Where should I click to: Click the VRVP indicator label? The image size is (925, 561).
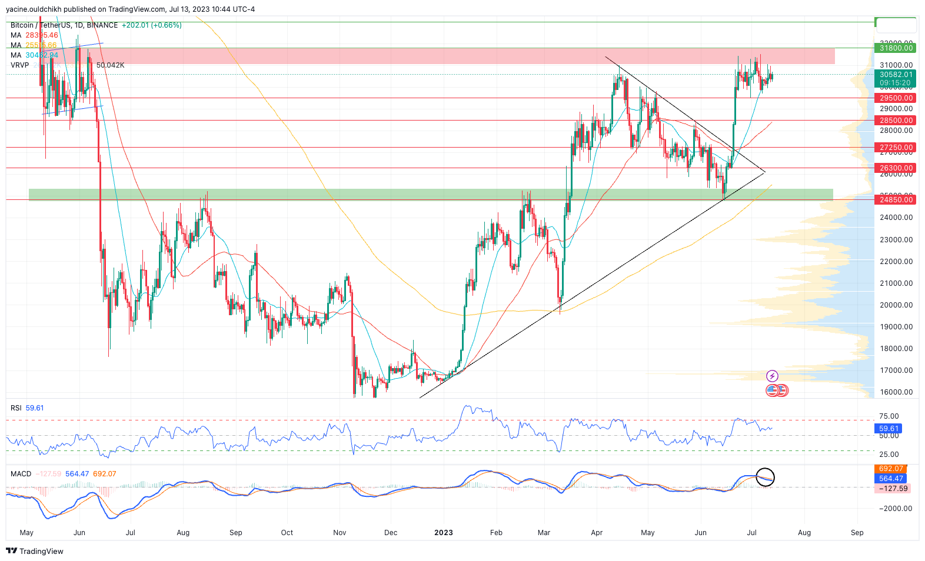click(x=19, y=65)
